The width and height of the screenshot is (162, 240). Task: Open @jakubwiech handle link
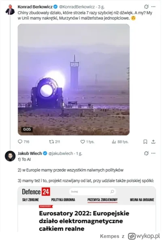click(61, 153)
